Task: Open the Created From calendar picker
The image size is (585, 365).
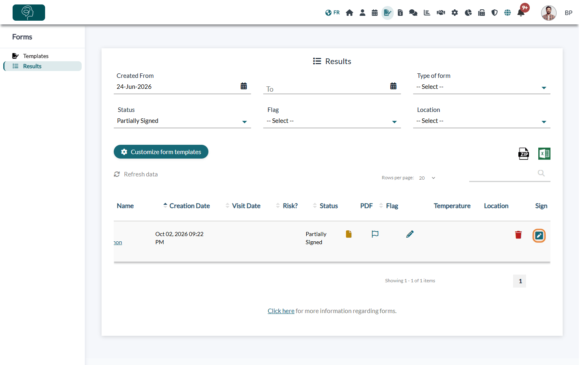Action: [x=244, y=86]
